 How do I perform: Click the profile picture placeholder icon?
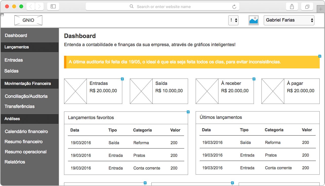coord(253,20)
